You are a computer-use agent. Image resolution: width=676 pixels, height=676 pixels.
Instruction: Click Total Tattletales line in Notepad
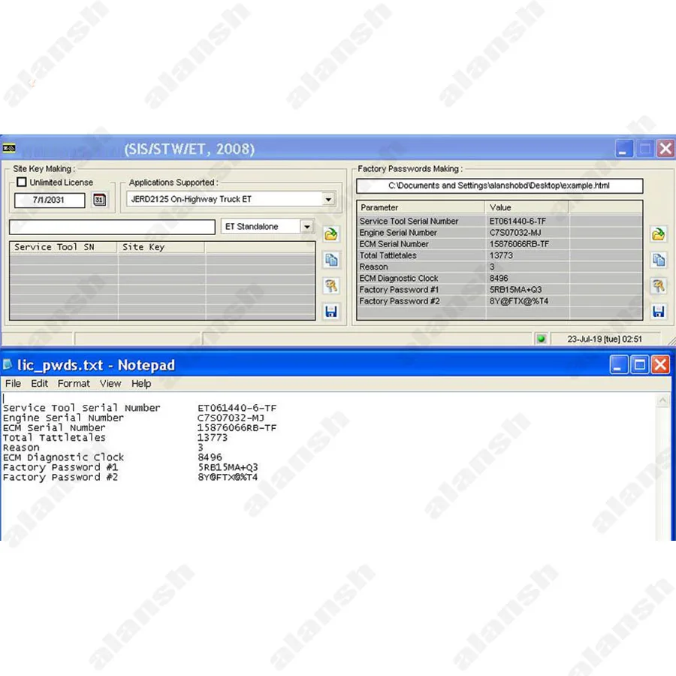pyautogui.click(x=115, y=438)
